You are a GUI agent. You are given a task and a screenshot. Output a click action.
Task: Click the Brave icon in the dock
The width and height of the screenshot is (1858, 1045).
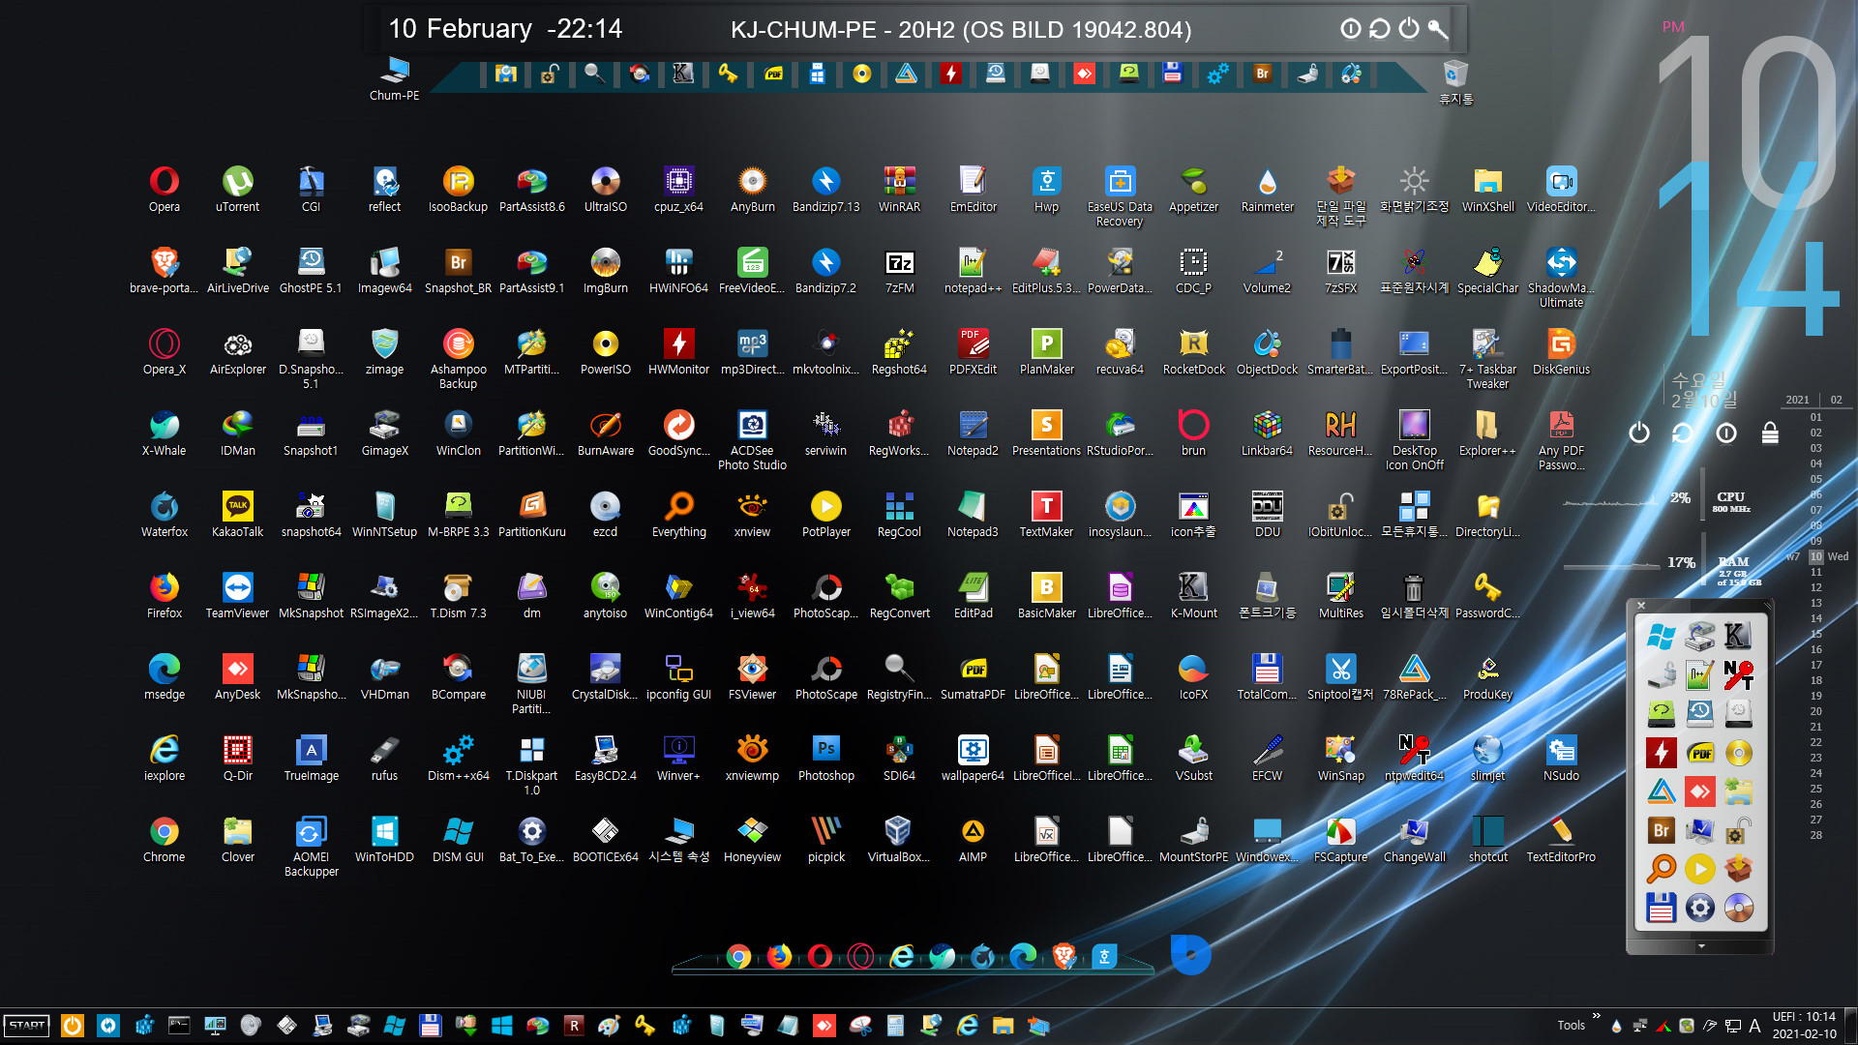pyautogui.click(x=1064, y=956)
